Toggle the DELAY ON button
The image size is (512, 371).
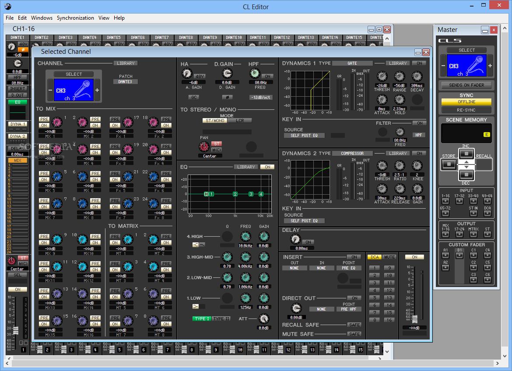308,242
